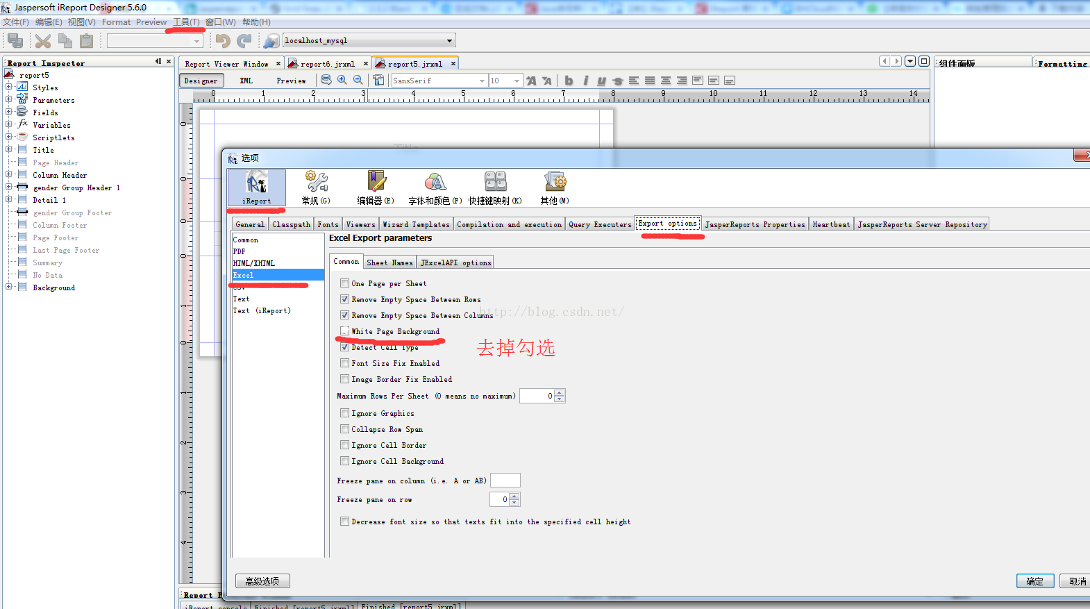Click the 确定 OK button
The height and width of the screenshot is (609, 1090).
[x=1035, y=581]
